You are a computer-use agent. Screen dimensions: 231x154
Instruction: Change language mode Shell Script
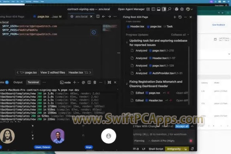(x=156, y=149)
